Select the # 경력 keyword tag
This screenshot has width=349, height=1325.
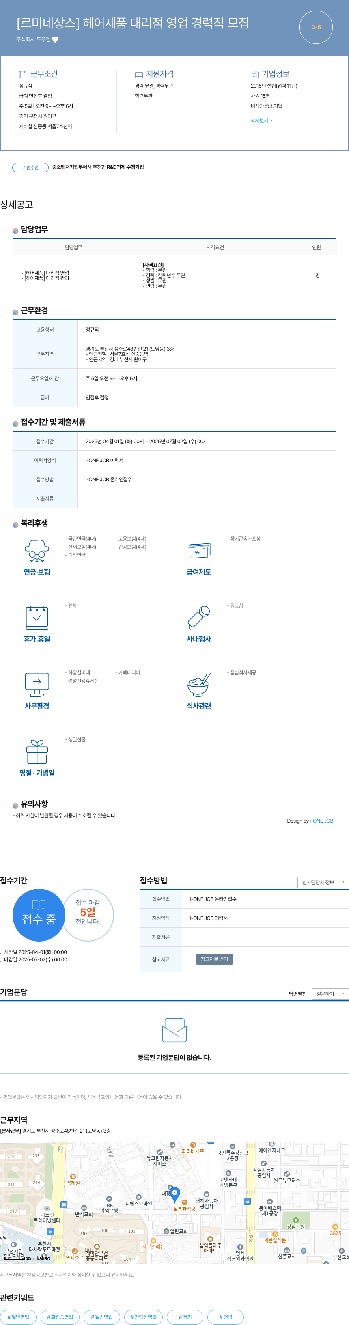[x=226, y=1317]
